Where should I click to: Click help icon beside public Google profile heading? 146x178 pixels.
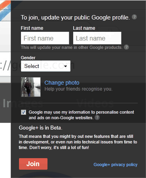[x=134, y=17]
